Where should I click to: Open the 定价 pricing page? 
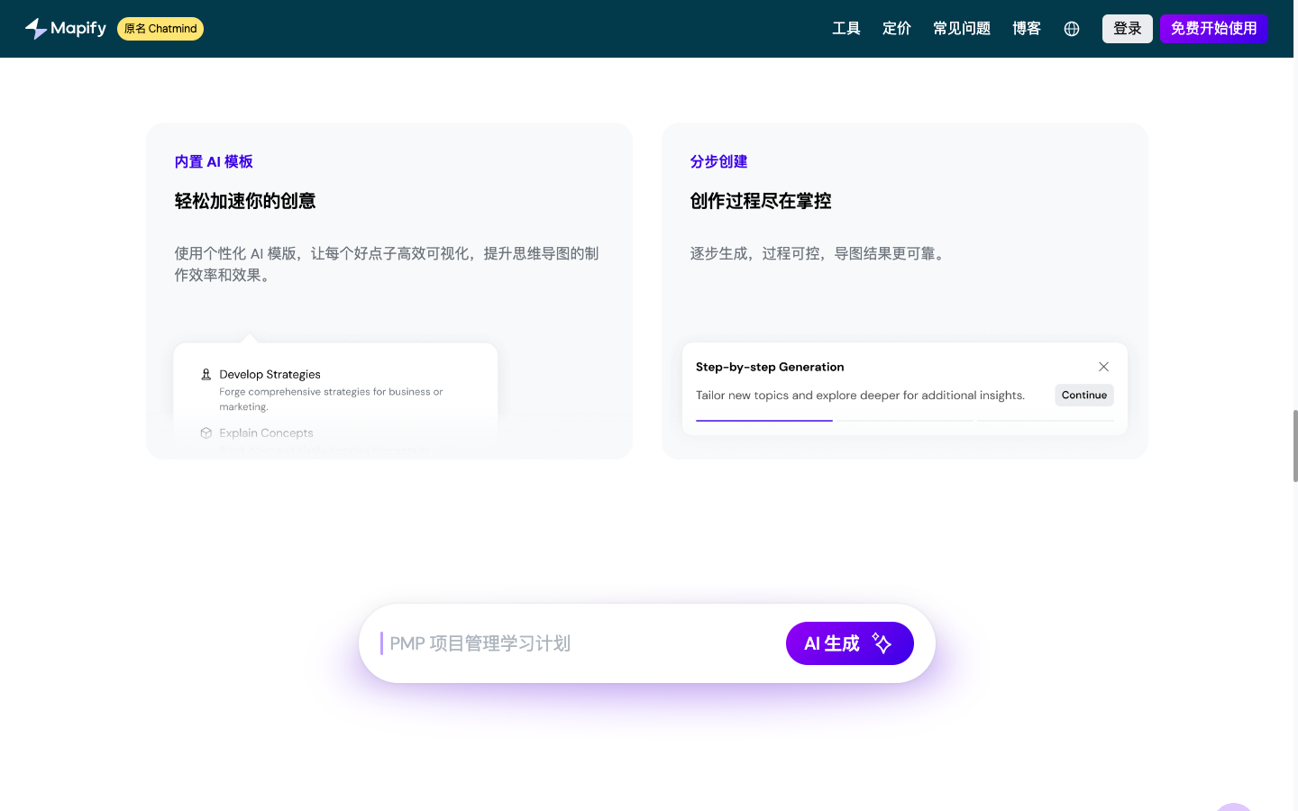(896, 28)
